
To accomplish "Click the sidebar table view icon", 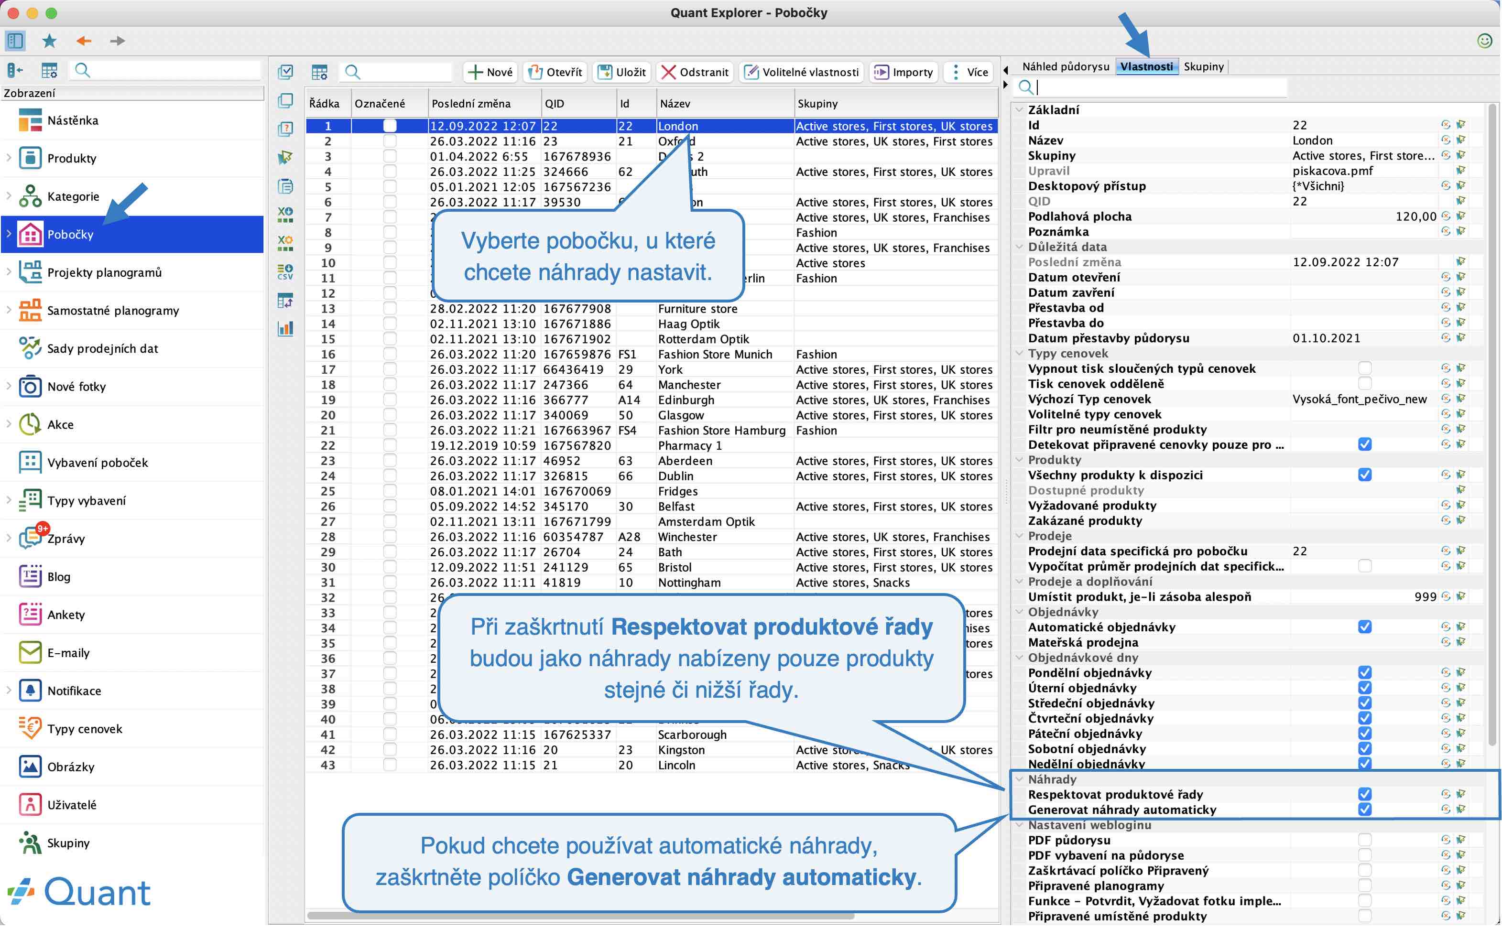I will pyautogui.click(x=49, y=71).
